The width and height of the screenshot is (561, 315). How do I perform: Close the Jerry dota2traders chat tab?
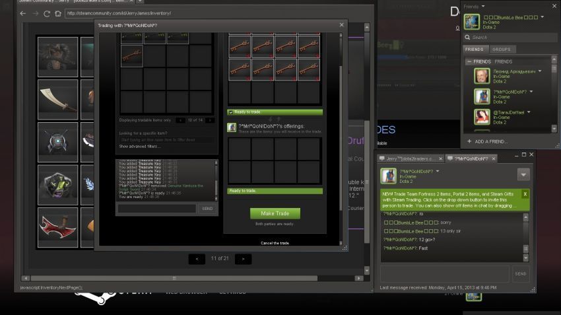click(x=440, y=158)
